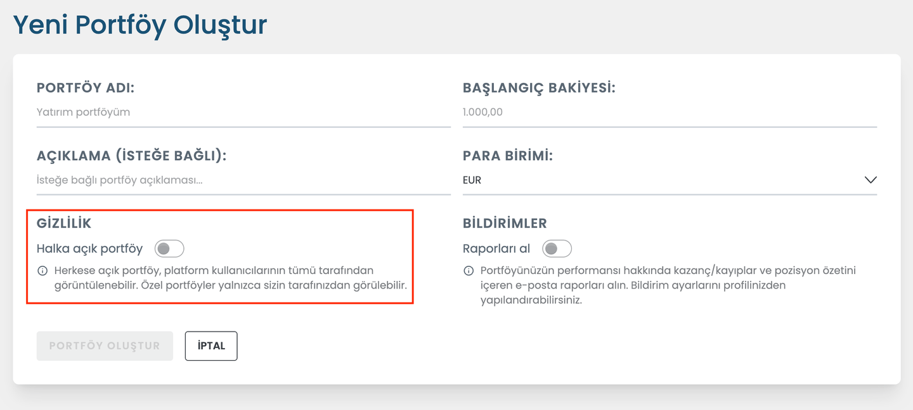The image size is (913, 410).
Task: Click the Portföy Oluştur button
Action: (x=105, y=346)
